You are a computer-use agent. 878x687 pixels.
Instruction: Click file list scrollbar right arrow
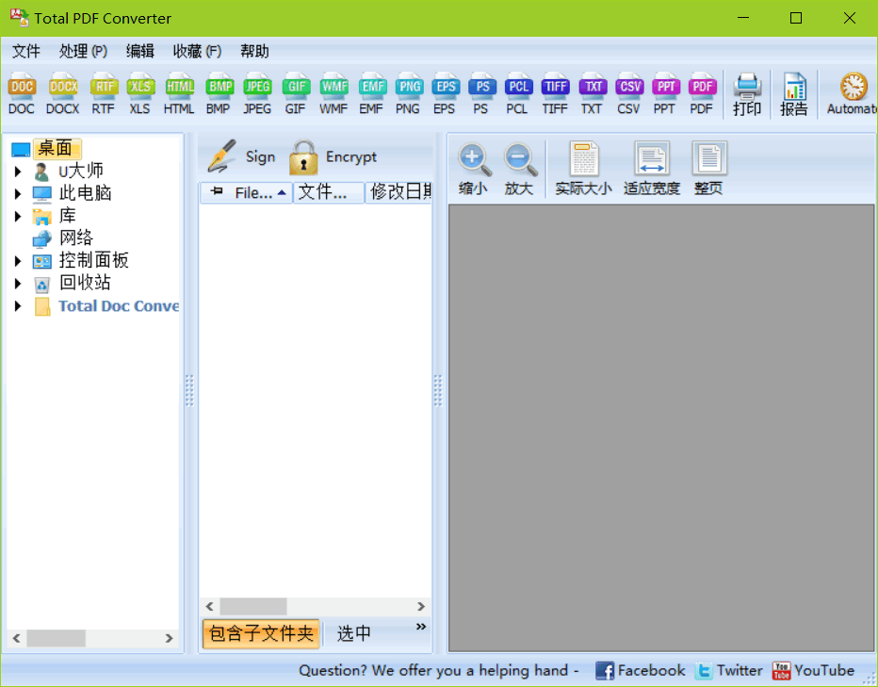pos(421,606)
